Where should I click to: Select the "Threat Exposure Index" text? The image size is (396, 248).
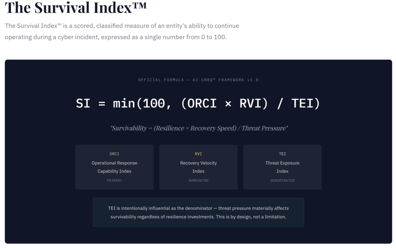[x=282, y=167]
